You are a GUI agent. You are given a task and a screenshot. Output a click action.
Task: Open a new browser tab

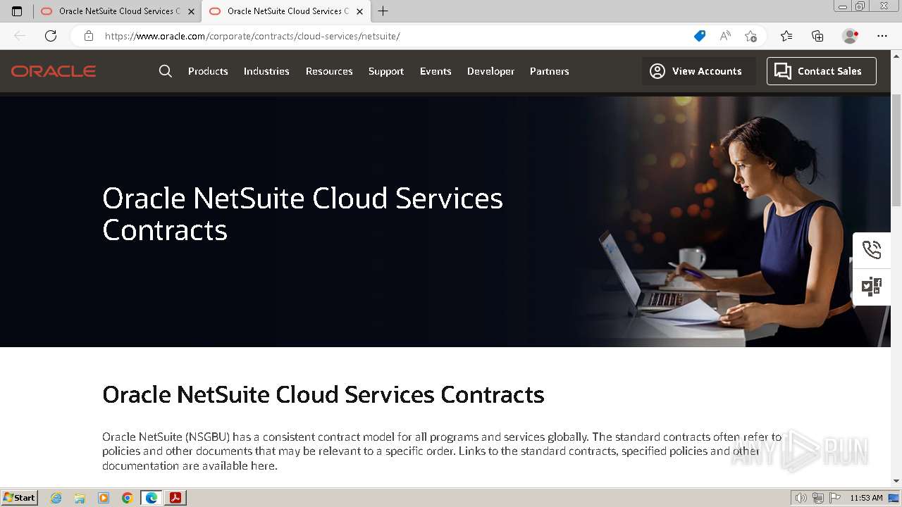tap(383, 11)
